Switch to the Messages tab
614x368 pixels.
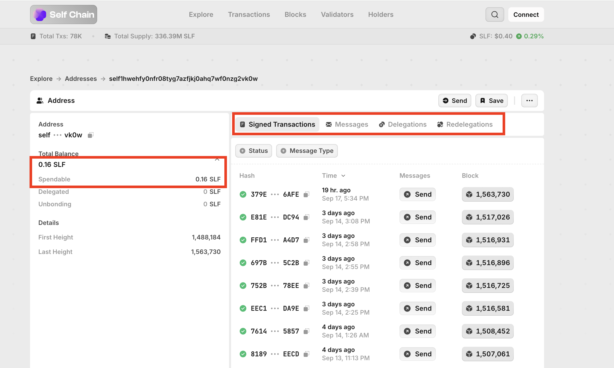click(347, 124)
